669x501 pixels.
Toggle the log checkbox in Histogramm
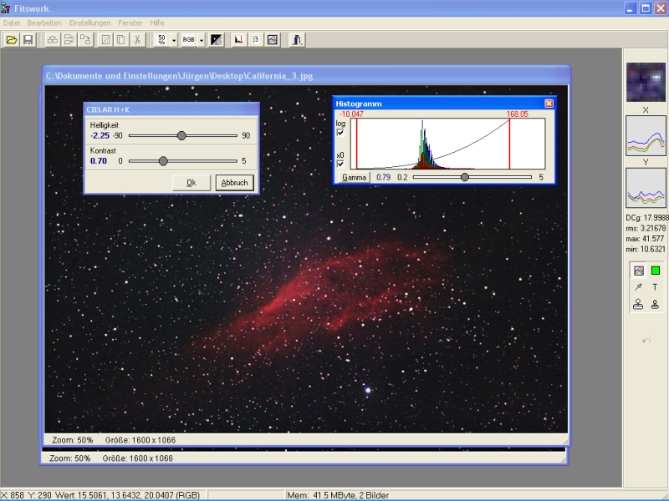pyautogui.click(x=340, y=133)
